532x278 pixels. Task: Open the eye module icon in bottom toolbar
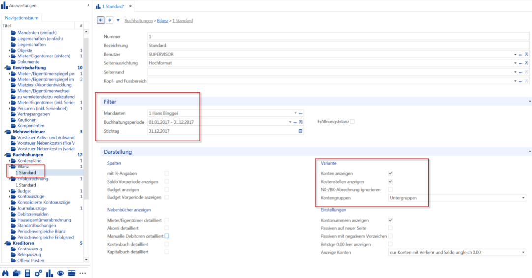tap(60, 273)
